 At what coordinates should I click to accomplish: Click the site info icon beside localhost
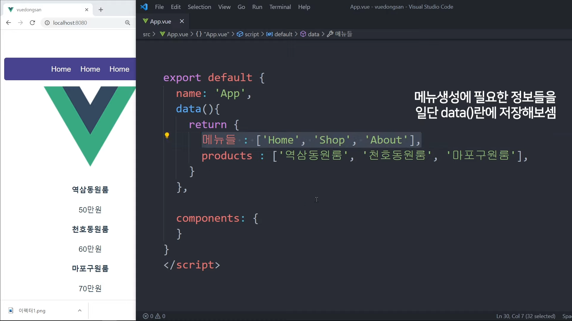click(47, 23)
